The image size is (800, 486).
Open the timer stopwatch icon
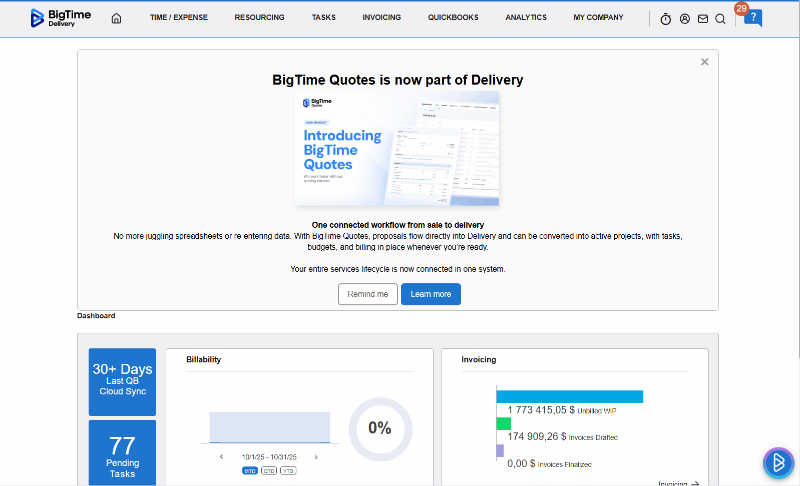665,19
